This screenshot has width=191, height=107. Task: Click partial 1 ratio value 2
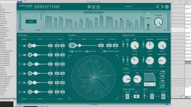pos(30,45)
